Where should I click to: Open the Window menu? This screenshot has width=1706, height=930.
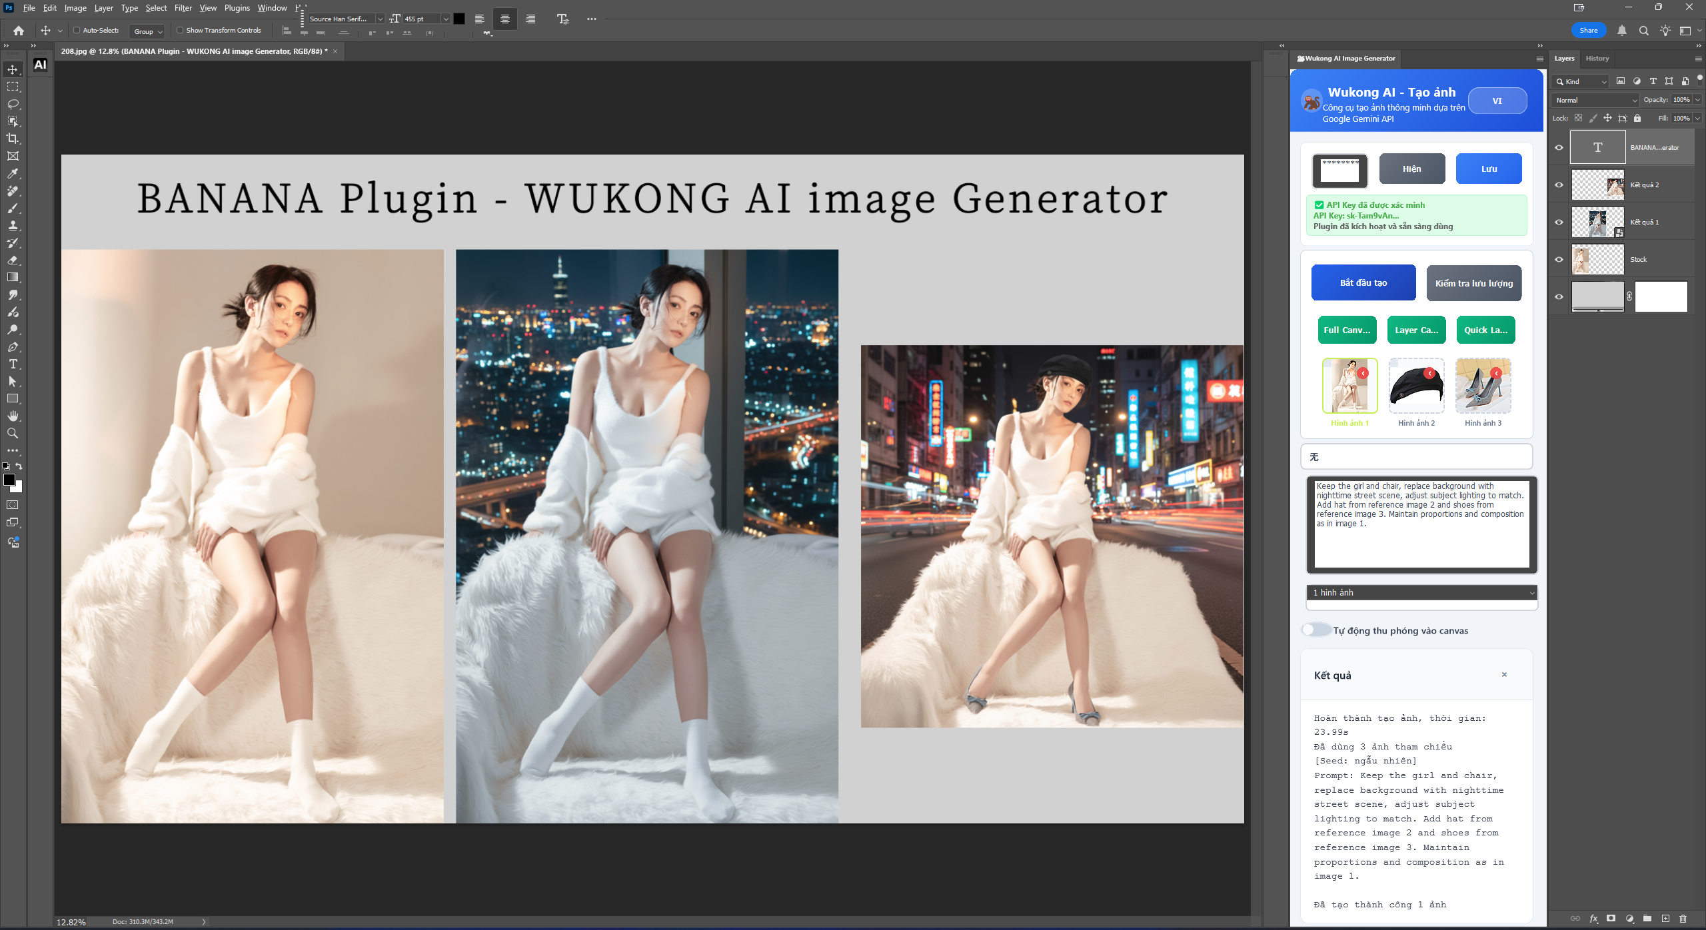(272, 8)
